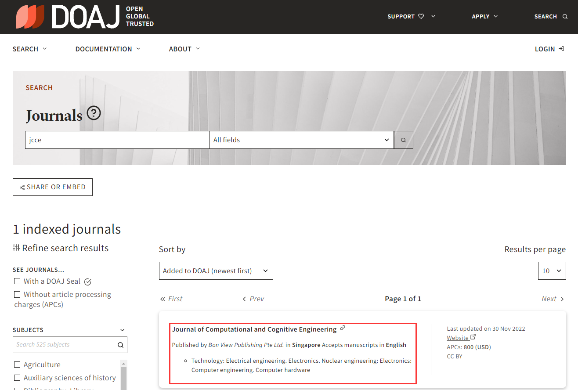The height and width of the screenshot is (390, 578).
Task: Click the Last updated on 30 Nov 2022 text
Action: click(x=486, y=329)
